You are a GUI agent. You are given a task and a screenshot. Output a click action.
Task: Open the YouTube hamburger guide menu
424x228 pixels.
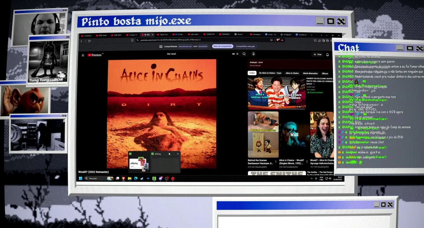coord(83,55)
